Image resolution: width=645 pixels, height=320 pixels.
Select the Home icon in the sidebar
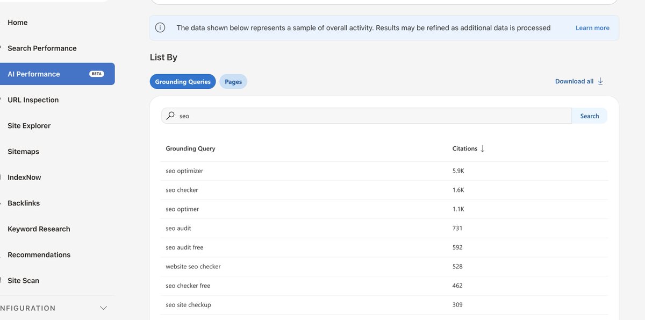pyautogui.click(x=17, y=22)
